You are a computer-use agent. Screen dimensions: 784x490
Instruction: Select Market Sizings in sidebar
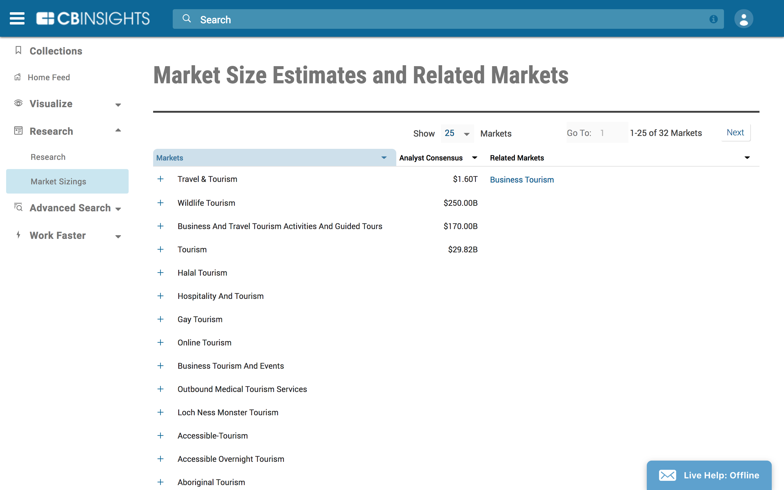(58, 182)
